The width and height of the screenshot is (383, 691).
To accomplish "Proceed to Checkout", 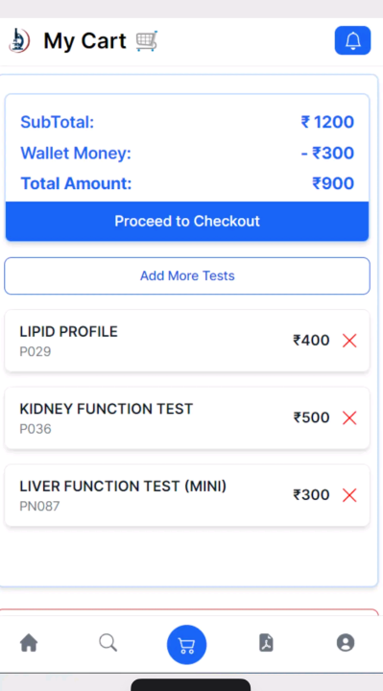I will pyautogui.click(x=187, y=222).
